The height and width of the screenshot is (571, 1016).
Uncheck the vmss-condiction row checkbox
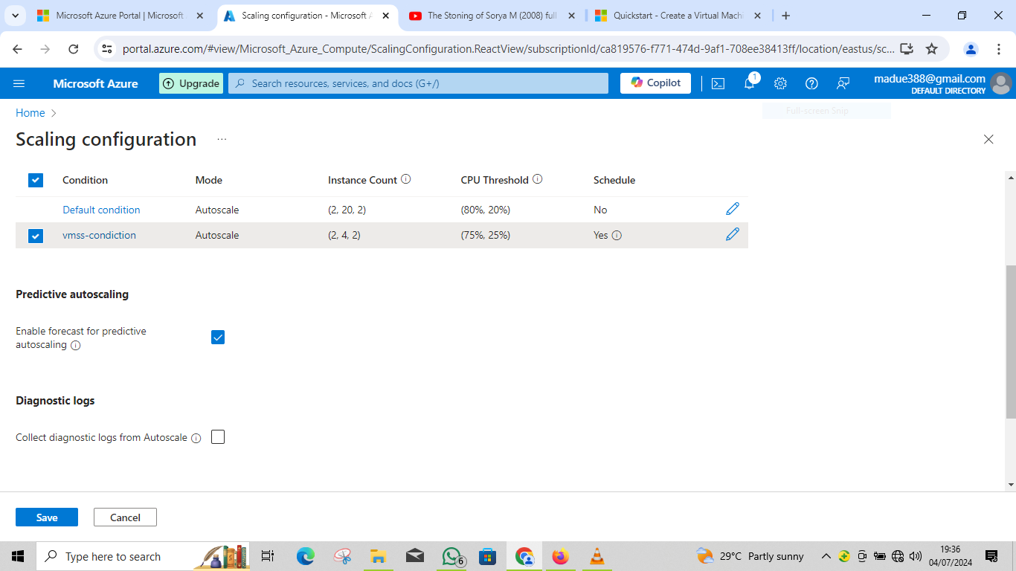click(36, 236)
